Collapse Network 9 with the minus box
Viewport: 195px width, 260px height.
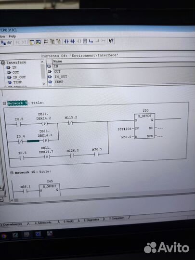pyautogui.click(x=4, y=104)
